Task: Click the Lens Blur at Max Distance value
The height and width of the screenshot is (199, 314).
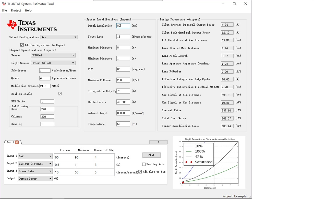Action: coord(227,48)
